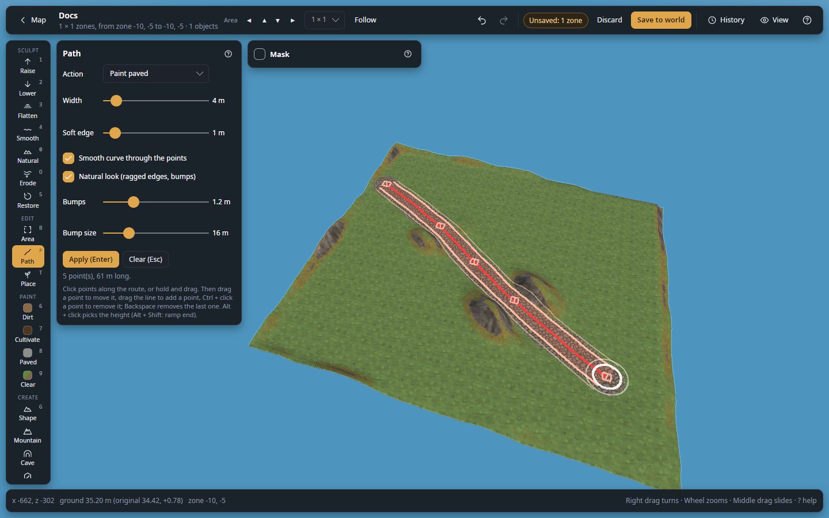The height and width of the screenshot is (518, 829).
Task: Move area up with arrow
Action: point(264,20)
